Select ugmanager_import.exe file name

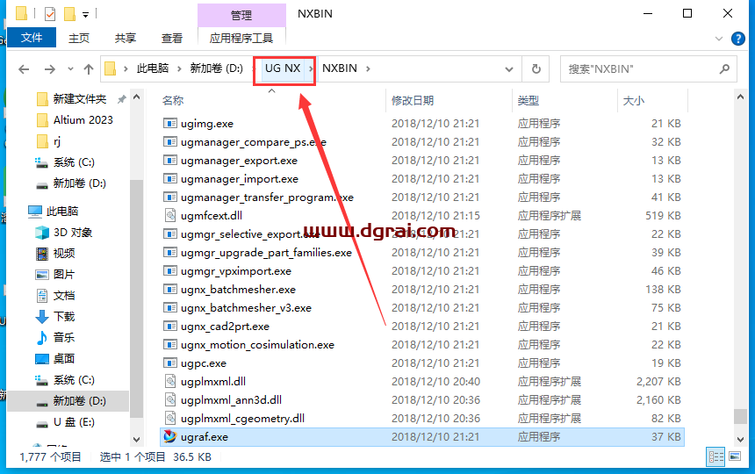240,179
